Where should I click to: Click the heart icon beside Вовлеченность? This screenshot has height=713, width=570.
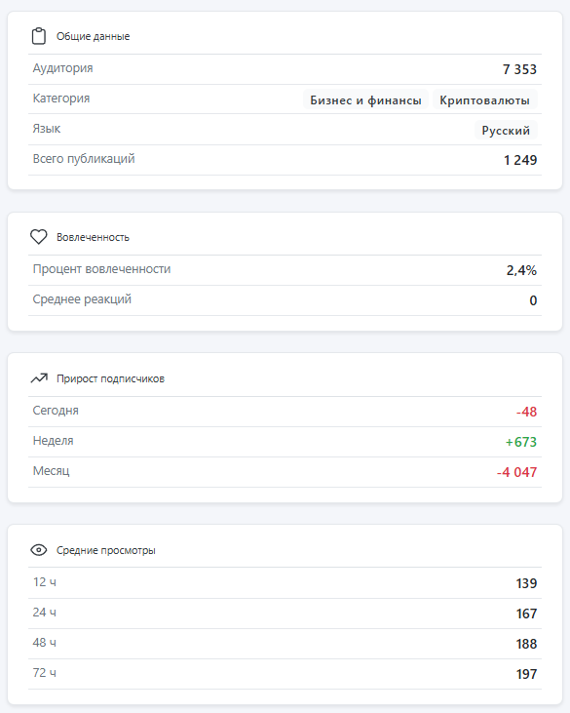coord(39,237)
